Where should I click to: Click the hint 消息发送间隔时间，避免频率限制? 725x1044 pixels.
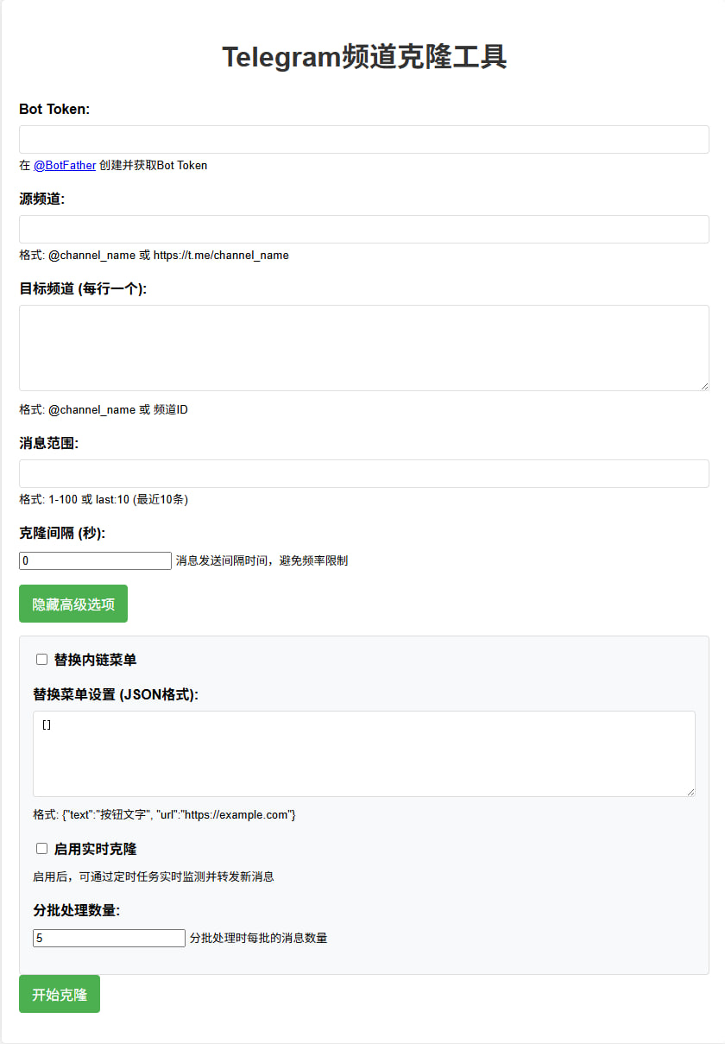click(x=262, y=560)
